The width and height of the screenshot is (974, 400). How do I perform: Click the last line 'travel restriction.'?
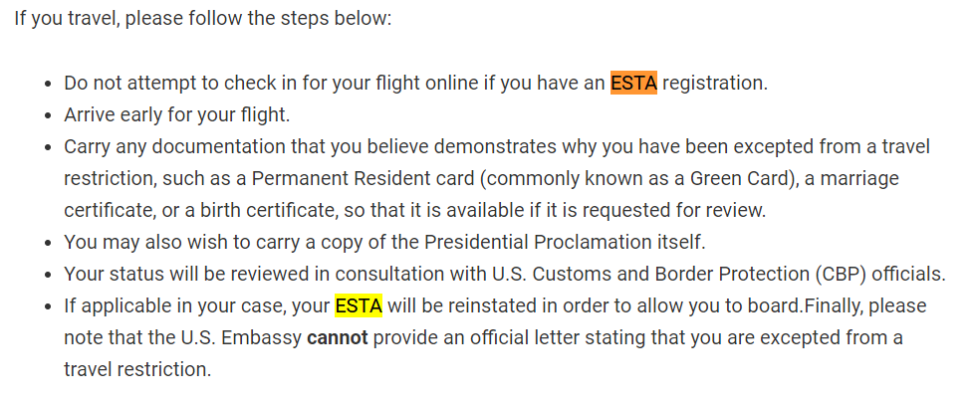137,369
